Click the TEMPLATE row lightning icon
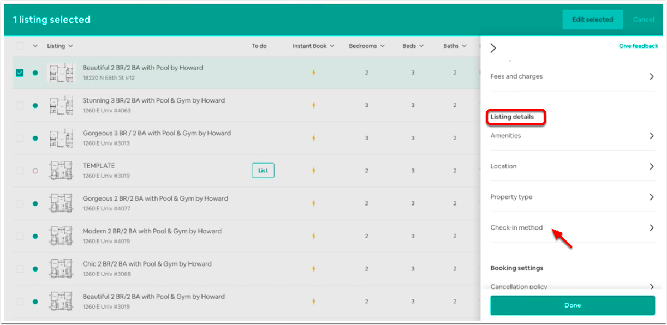Viewport: 667px width, 325px height. [x=313, y=171]
